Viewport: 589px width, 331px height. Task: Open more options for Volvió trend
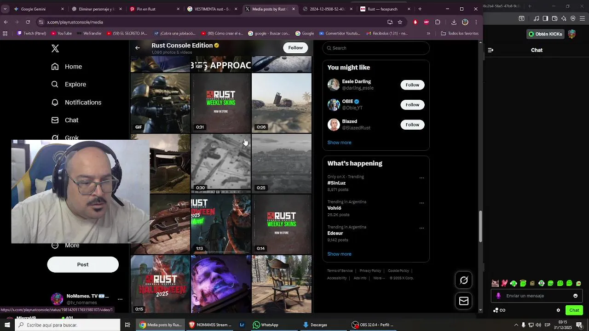(422, 203)
